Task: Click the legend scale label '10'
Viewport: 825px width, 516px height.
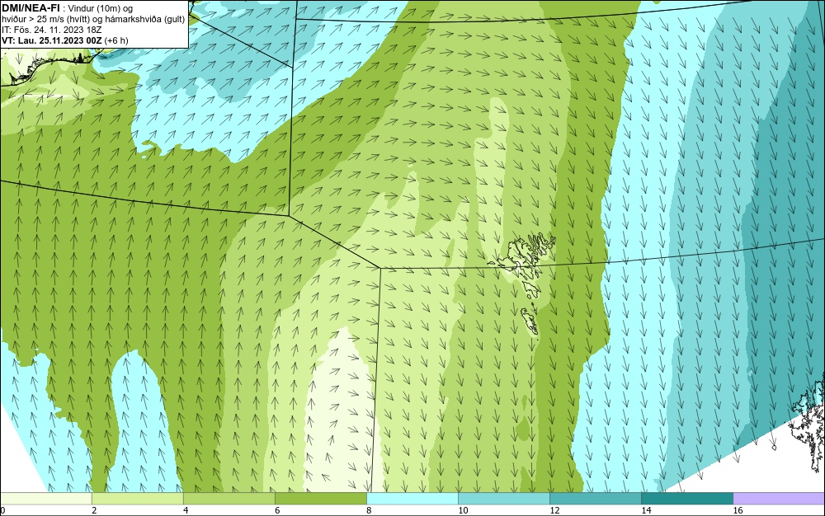Action: (x=463, y=510)
